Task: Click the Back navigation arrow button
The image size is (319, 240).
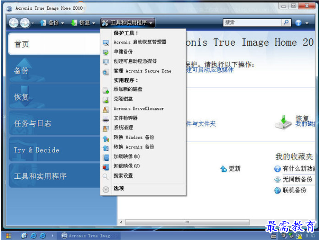Action: 14,23
